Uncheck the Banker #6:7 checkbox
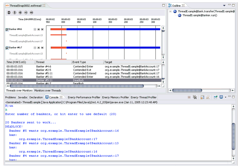Screen dimensions: 240x168 [7, 48]
